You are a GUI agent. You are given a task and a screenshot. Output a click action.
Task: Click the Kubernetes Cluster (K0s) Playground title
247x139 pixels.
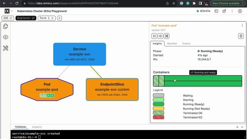click(42, 11)
